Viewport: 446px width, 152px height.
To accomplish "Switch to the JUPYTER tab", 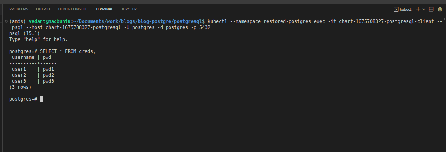I will point(129,9).
